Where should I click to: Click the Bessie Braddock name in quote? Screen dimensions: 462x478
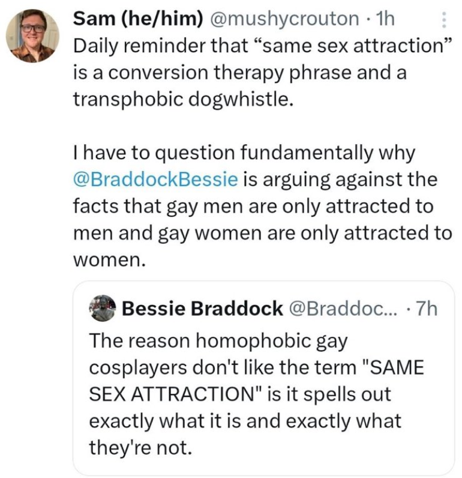click(x=202, y=308)
